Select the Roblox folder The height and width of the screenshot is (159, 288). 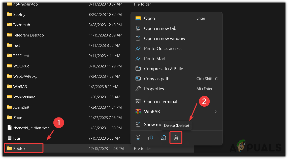point(19,148)
